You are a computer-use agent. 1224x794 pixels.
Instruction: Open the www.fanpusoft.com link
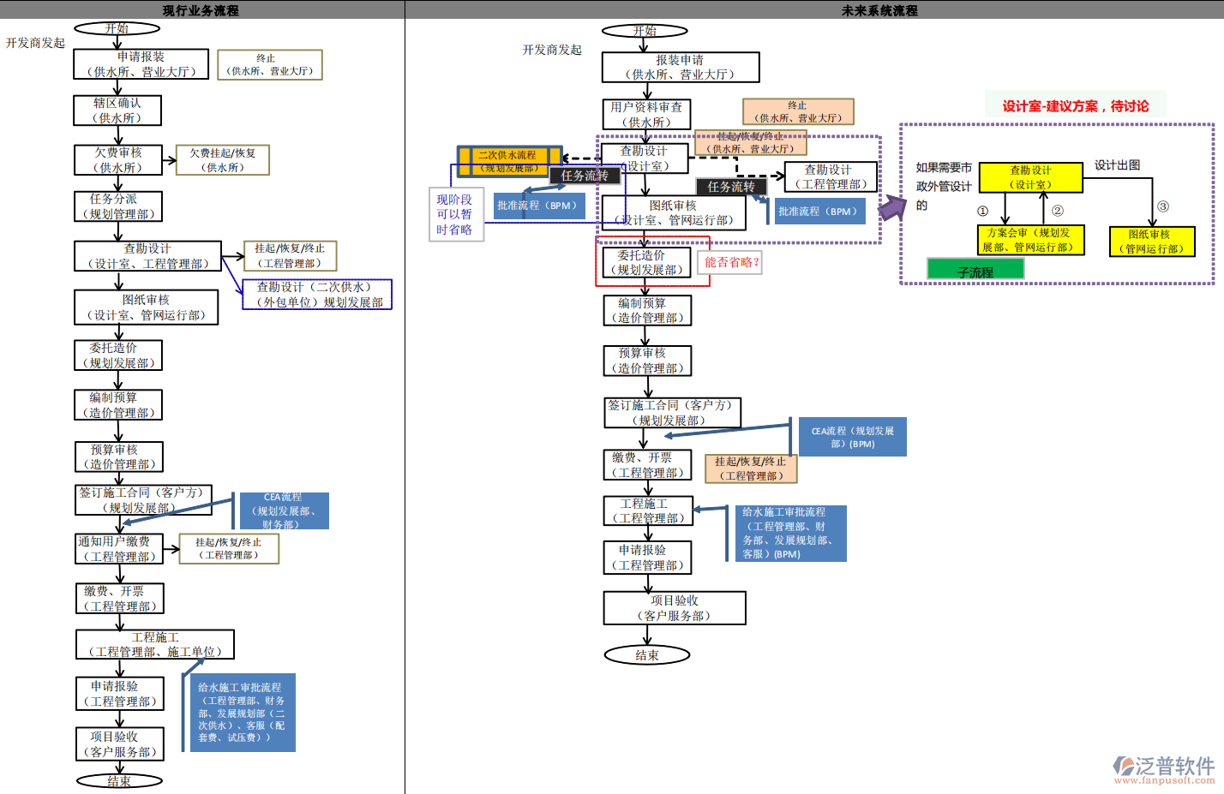(x=1164, y=780)
